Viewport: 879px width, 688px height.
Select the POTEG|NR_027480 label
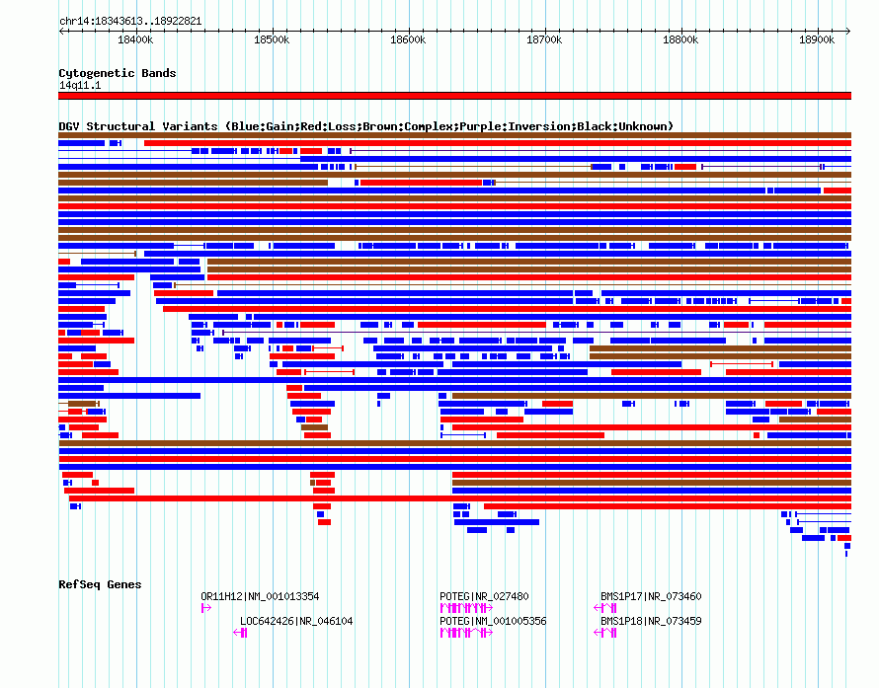pyautogui.click(x=484, y=596)
